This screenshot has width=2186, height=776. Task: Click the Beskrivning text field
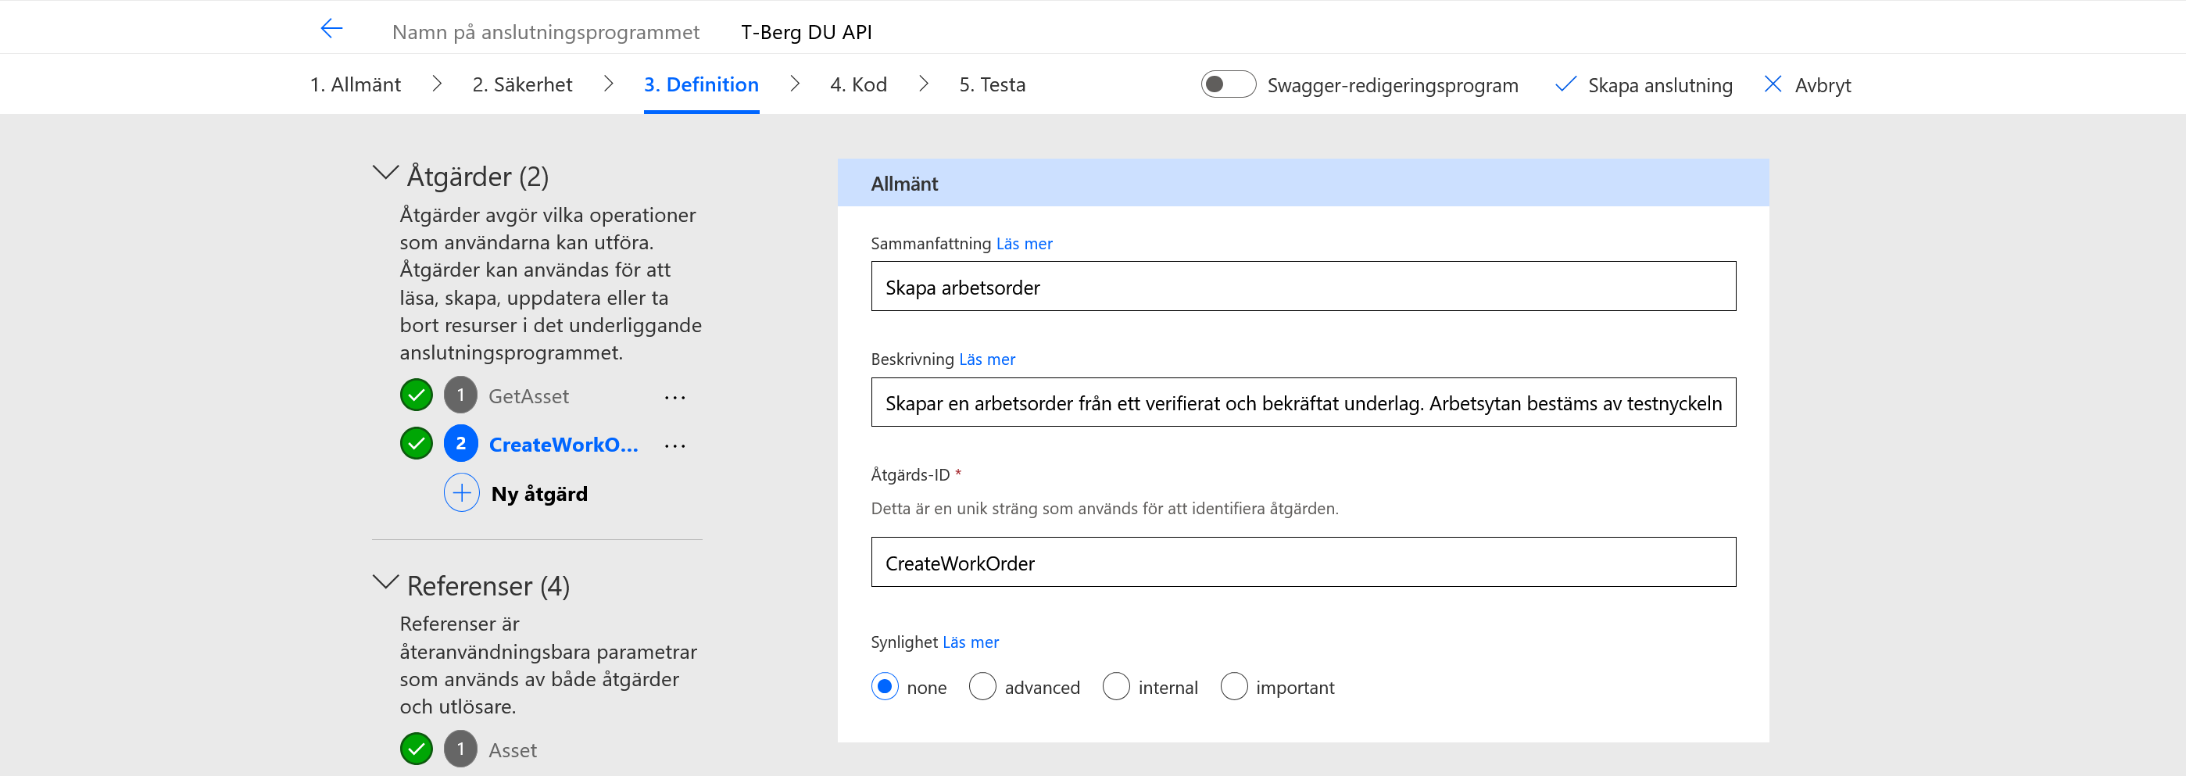point(1303,402)
